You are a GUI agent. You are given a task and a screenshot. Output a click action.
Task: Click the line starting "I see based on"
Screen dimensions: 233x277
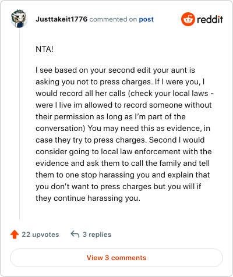tap(115, 70)
